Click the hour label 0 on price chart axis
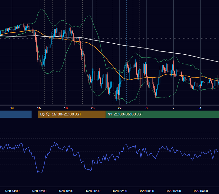 (147, 108)
